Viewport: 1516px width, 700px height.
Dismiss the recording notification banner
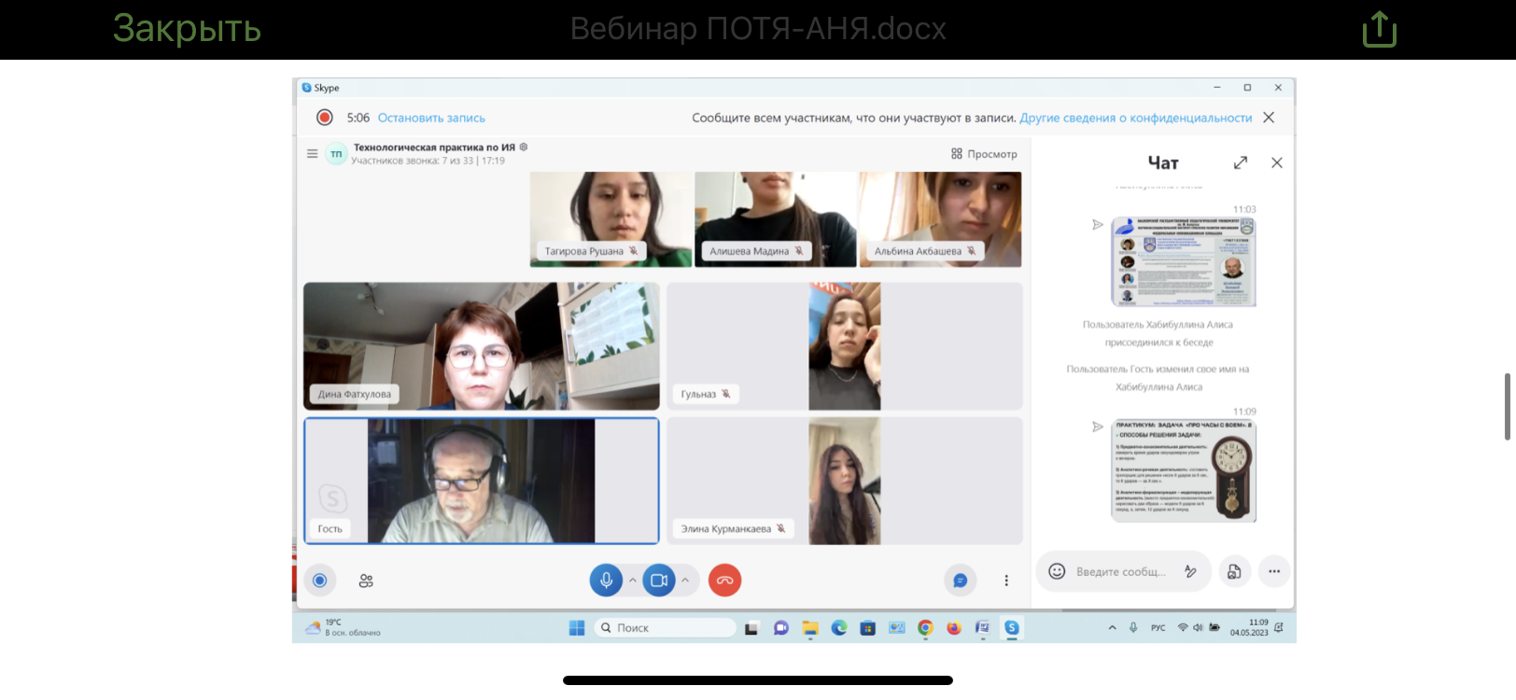[x=1269, y=118]
